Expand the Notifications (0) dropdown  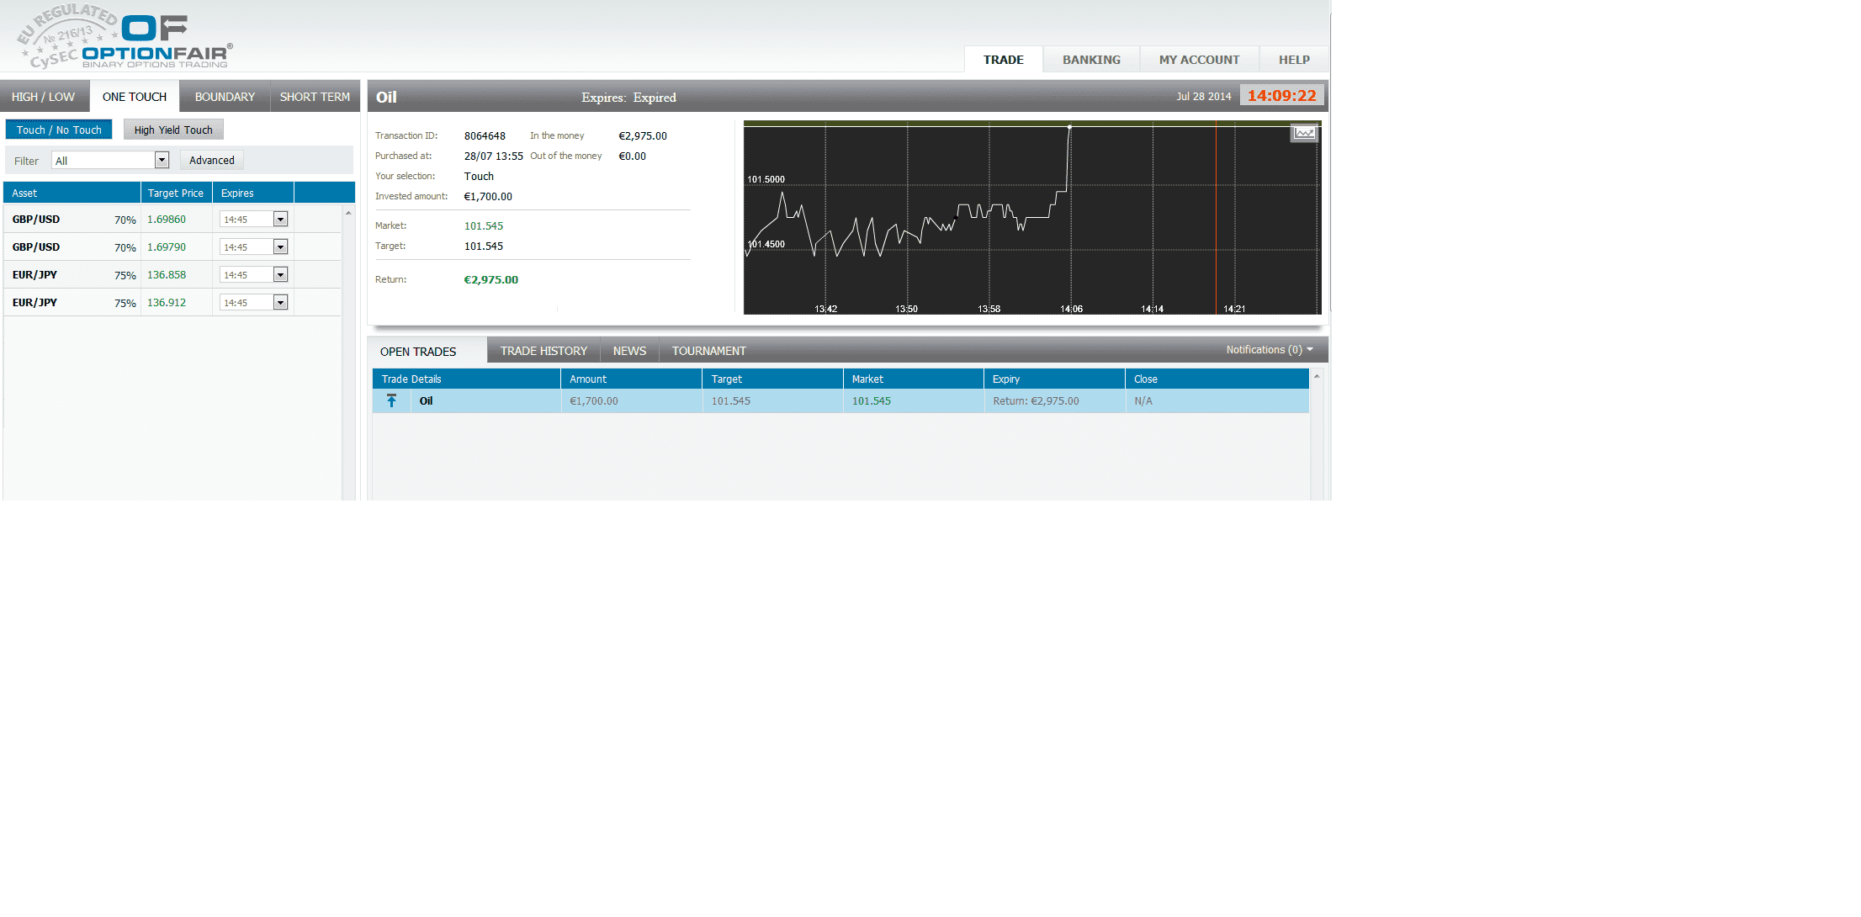[1269, 349]
